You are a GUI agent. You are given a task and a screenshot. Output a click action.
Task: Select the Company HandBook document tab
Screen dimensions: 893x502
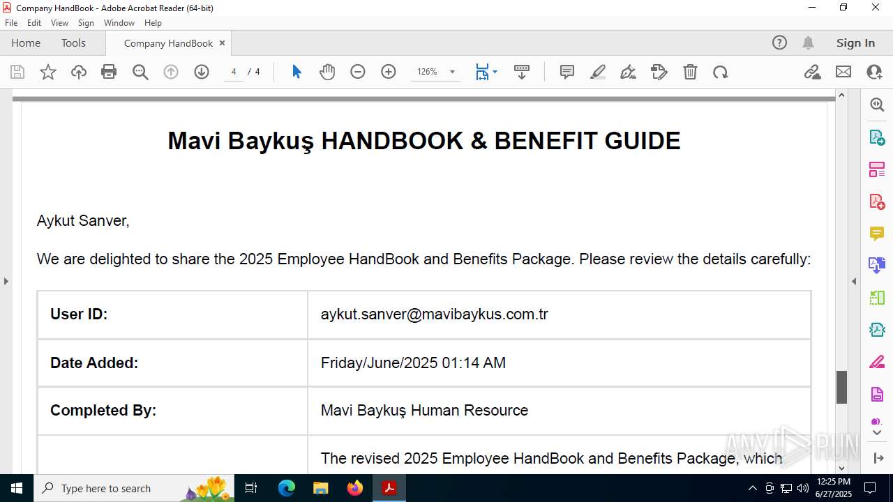click(x=168, y=43)
